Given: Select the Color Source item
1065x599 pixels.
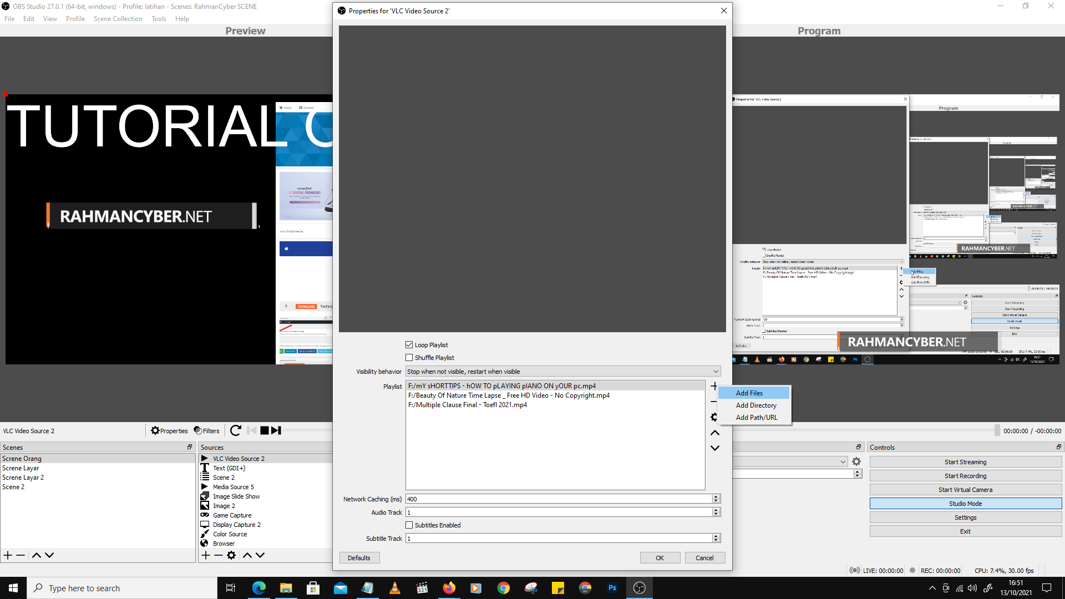Looking at the screenshot, I should tap(230, 534).
